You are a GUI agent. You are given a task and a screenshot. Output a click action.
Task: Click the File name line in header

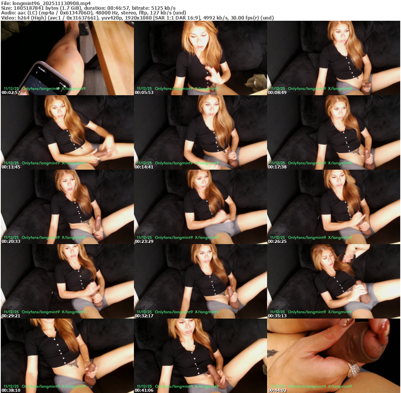pyautogui.click(x=46, y=3)
